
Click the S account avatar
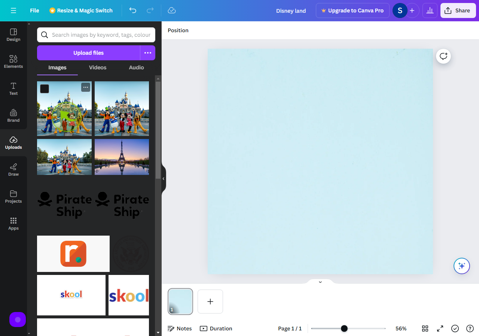click(x=400, y=10)
